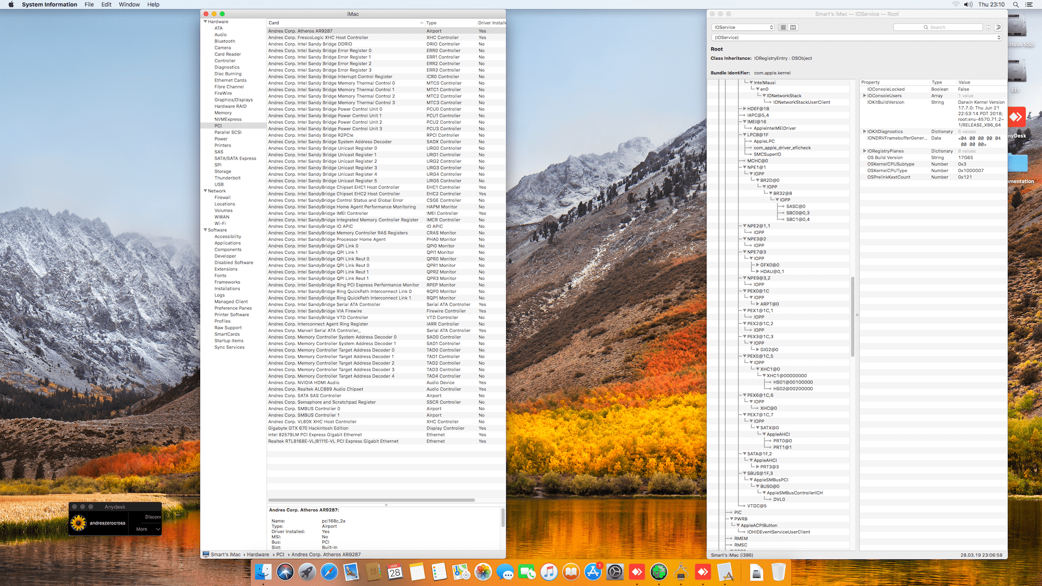Viewport: 1042px width, 586px height.
Task: Launch Siri from the Dock
Action: click(x=285, y=572)
